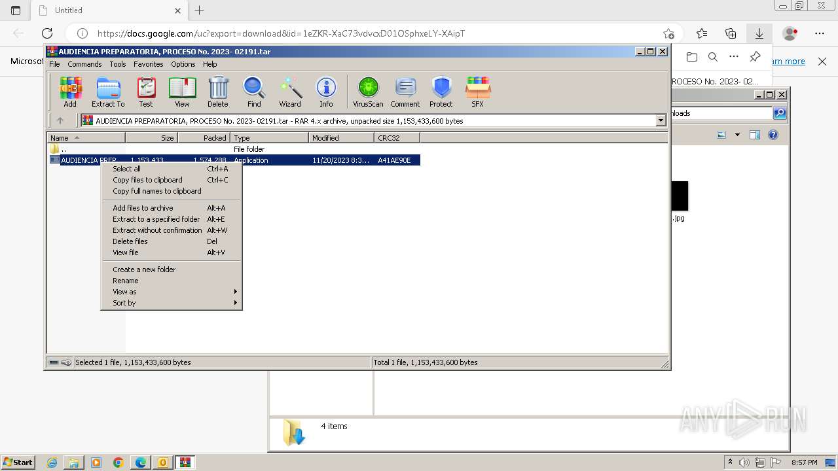Open Edge Settings and more ellipsis
The image size is (838, 471).
coord(820,33)
